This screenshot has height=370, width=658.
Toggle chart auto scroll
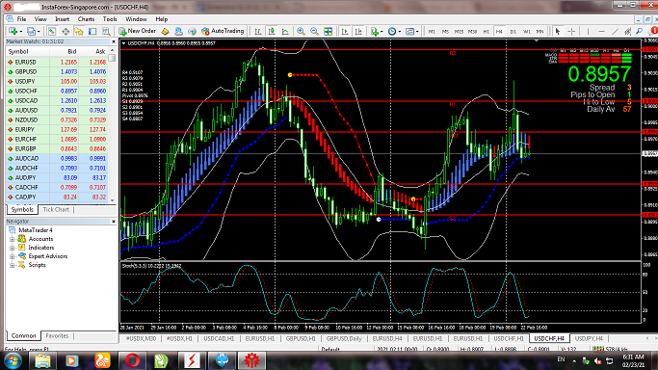tap(345, 31)
